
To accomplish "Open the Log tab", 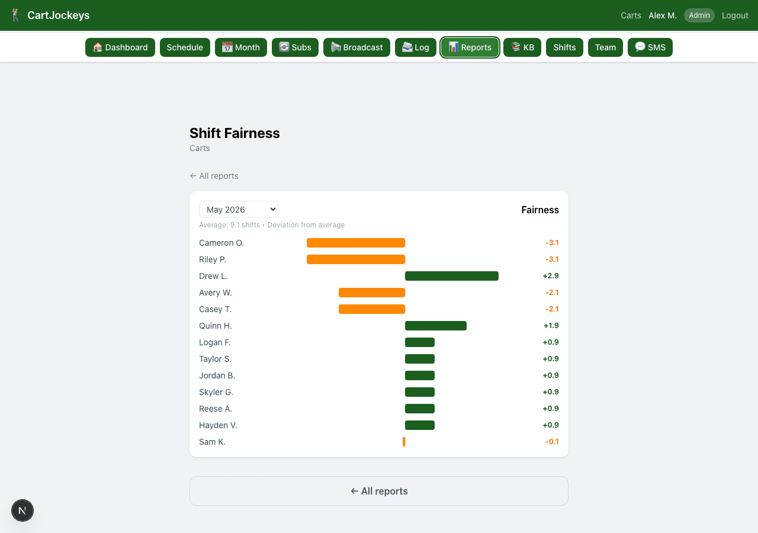I will (416, 47).
